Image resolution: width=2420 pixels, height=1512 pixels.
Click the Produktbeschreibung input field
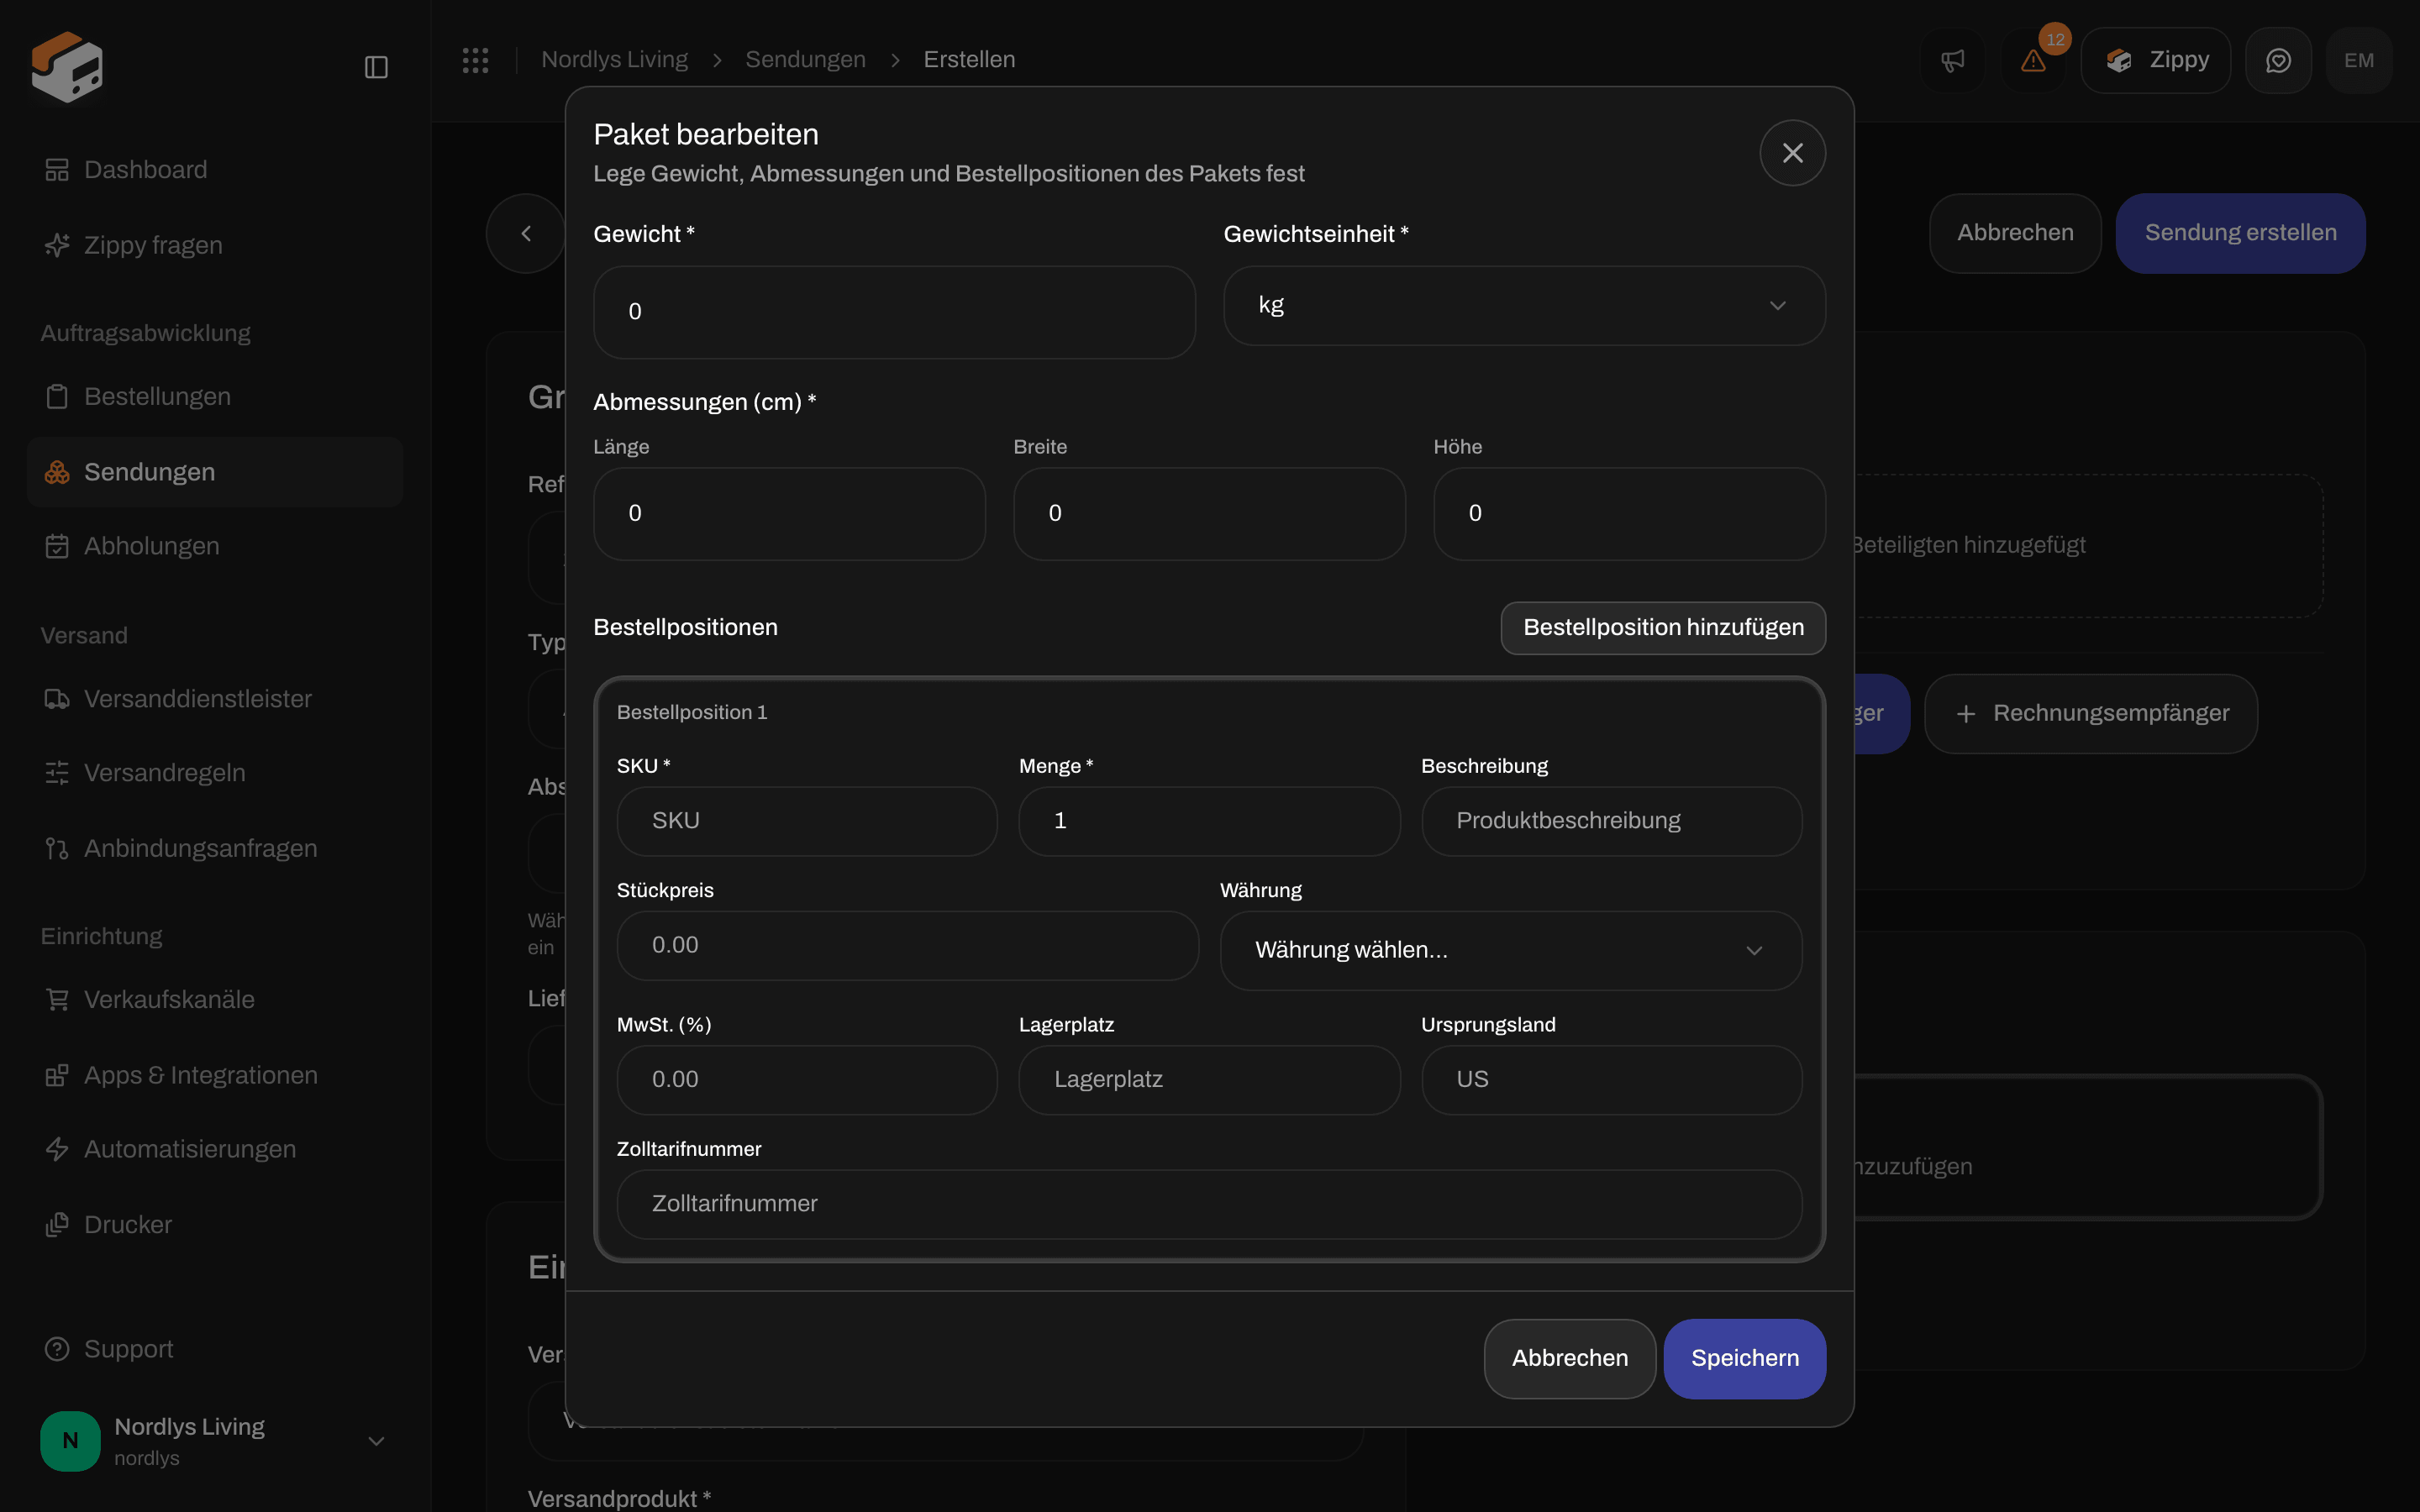(x=1611, y=821)
